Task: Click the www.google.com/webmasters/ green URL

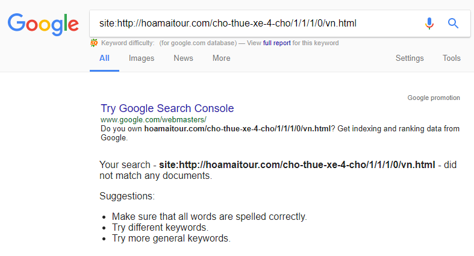Action: 154,120
